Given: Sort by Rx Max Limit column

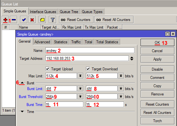Looking at the screenshot, I should [x=73, y=27].
